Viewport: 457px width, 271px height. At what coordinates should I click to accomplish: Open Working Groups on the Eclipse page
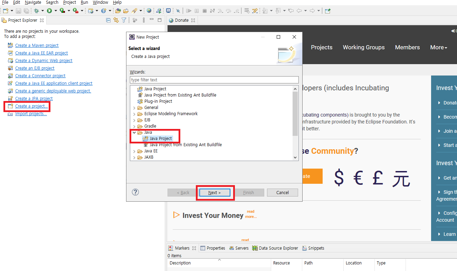(363, 48)
